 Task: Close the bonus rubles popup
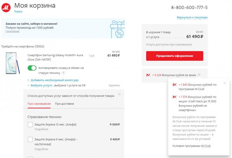[225, 83]
